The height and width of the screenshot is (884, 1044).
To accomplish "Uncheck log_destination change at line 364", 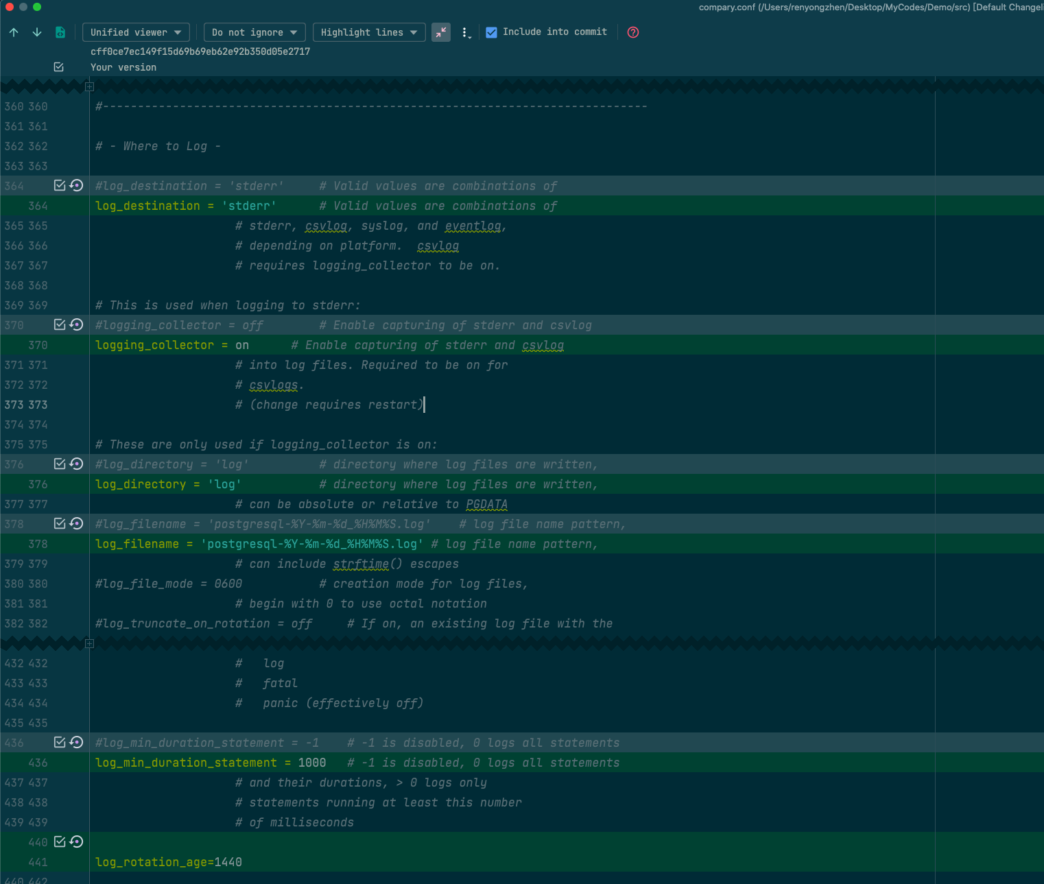I will [60, 185].
